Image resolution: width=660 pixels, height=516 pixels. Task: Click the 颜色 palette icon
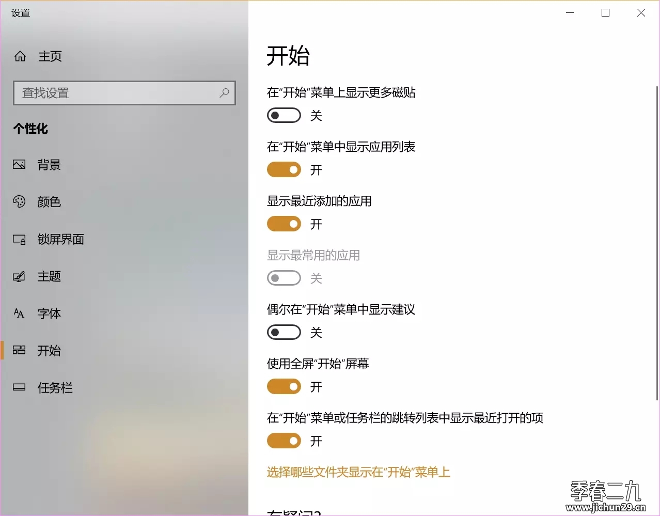click(19, 202)
